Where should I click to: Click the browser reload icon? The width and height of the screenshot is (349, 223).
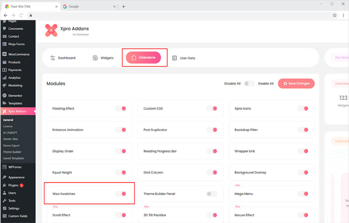click(21, 15)
